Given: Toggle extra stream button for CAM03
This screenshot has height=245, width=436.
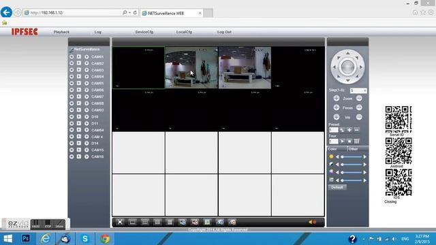Looking at the screenshot, I should click(x=87, y=70).
